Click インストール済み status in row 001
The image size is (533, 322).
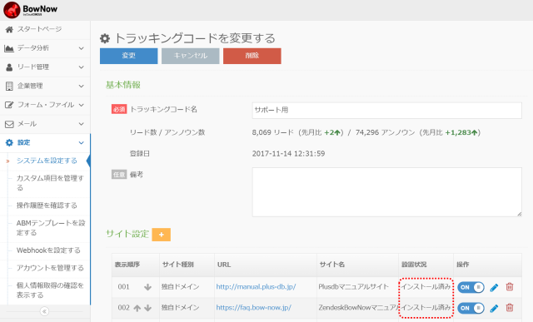point(426,287)
